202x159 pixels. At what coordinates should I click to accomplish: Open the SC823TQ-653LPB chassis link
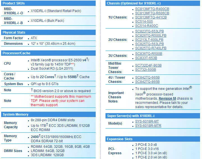point(150,31)
